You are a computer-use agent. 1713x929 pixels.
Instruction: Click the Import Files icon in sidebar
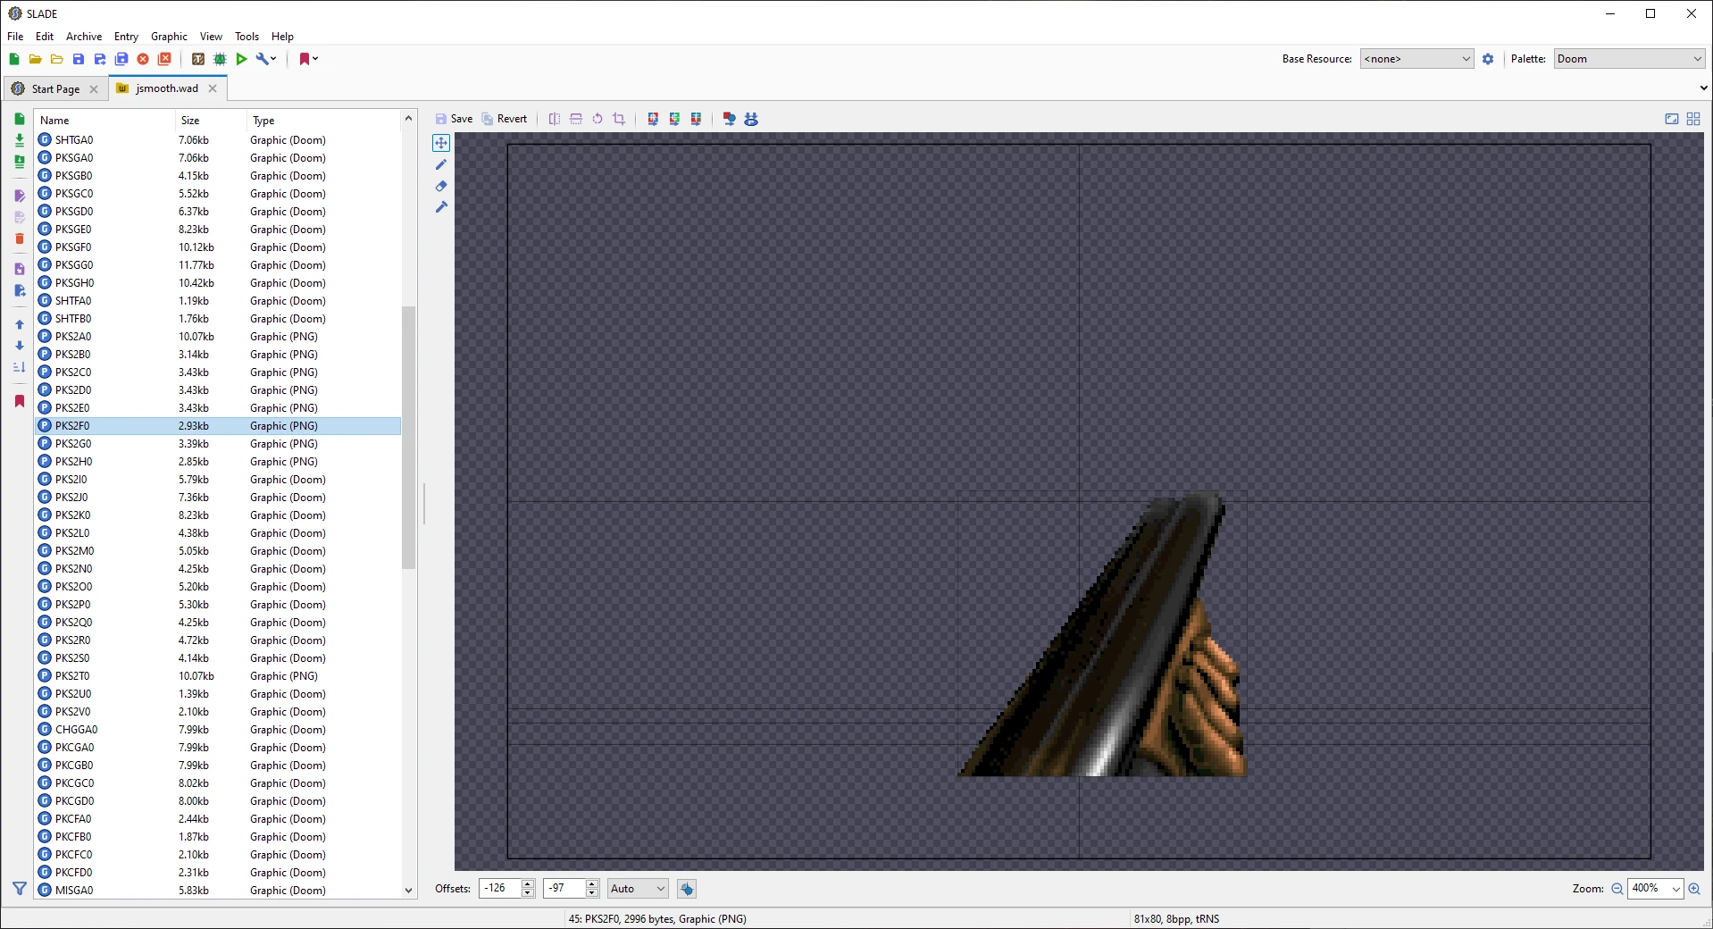[x=20, y=140]
